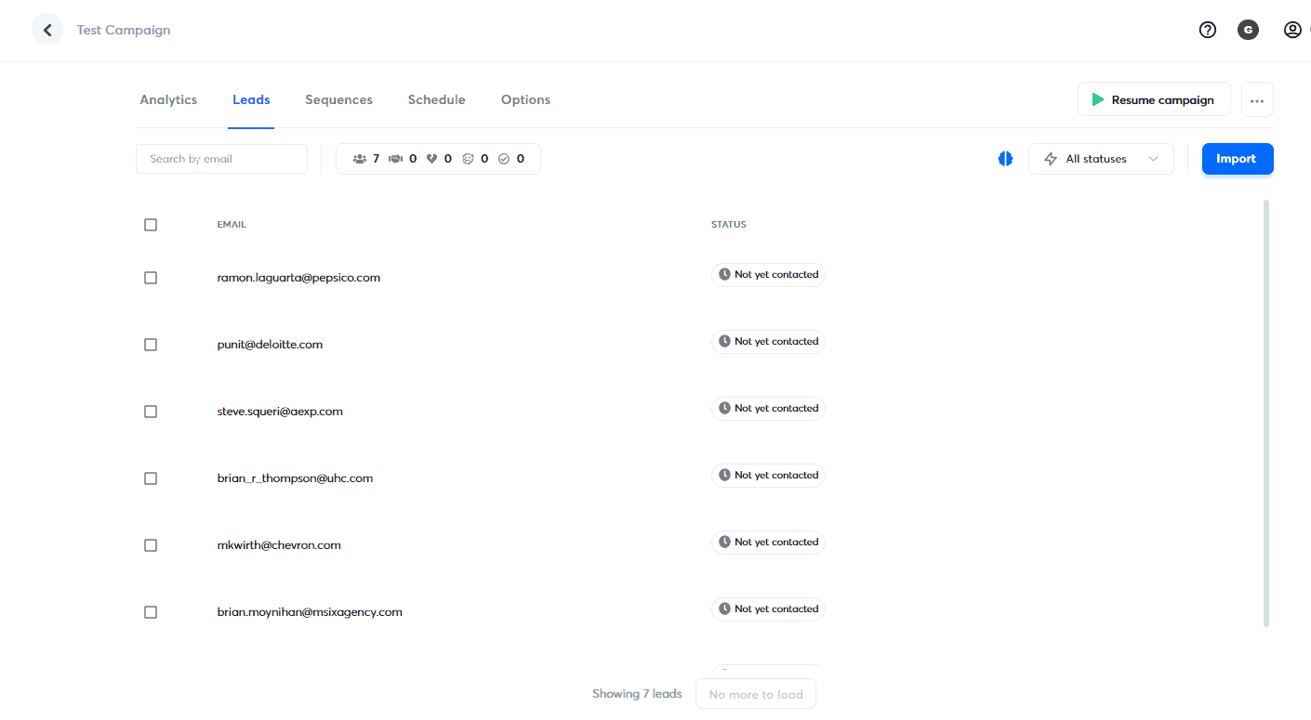Open the user account profile icon

(x=1292, y=30)
